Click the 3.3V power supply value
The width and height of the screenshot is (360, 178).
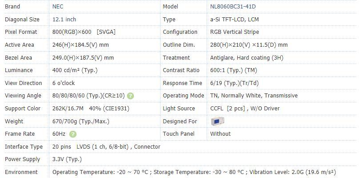(67, 159)
